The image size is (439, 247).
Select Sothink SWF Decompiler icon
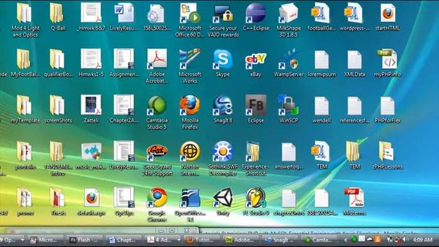(x=223, y=152)
